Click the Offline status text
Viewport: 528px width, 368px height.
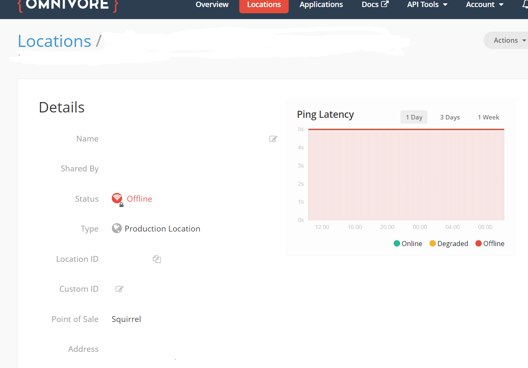[140, 199]
